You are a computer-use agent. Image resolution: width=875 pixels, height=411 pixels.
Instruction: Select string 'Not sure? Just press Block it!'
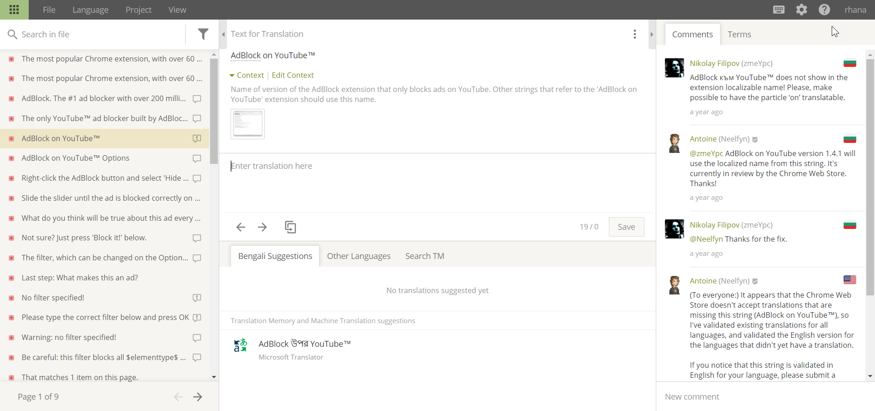click(x=104, y=238)
